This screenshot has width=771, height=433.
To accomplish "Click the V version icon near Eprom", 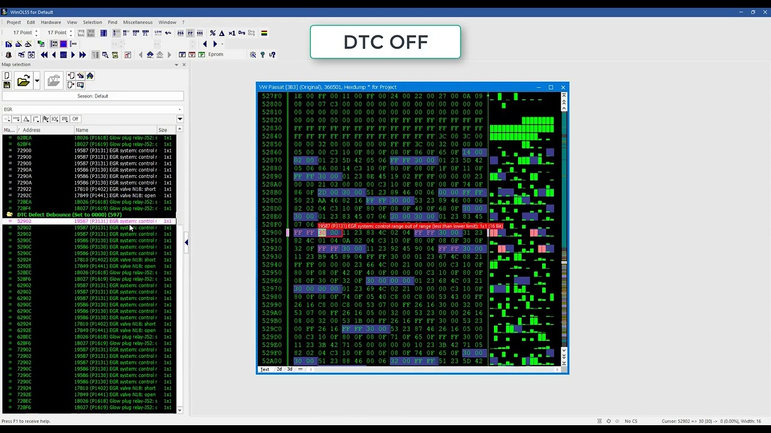I will click(192, 55).
